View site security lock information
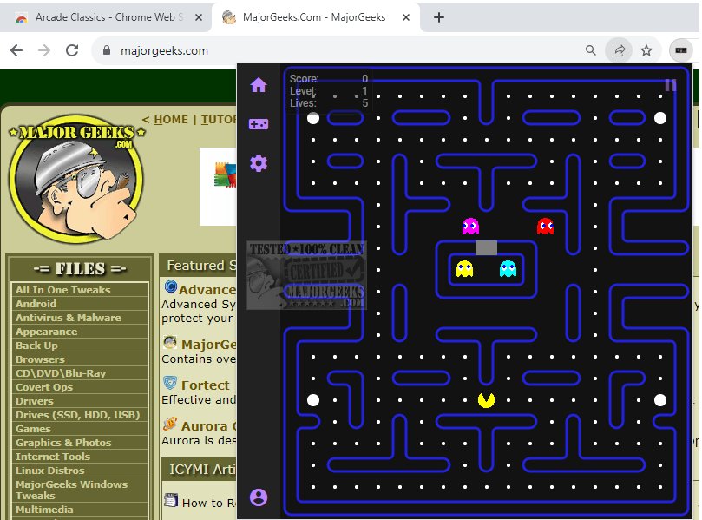This screenshot has width=702, height=520. 107,50
